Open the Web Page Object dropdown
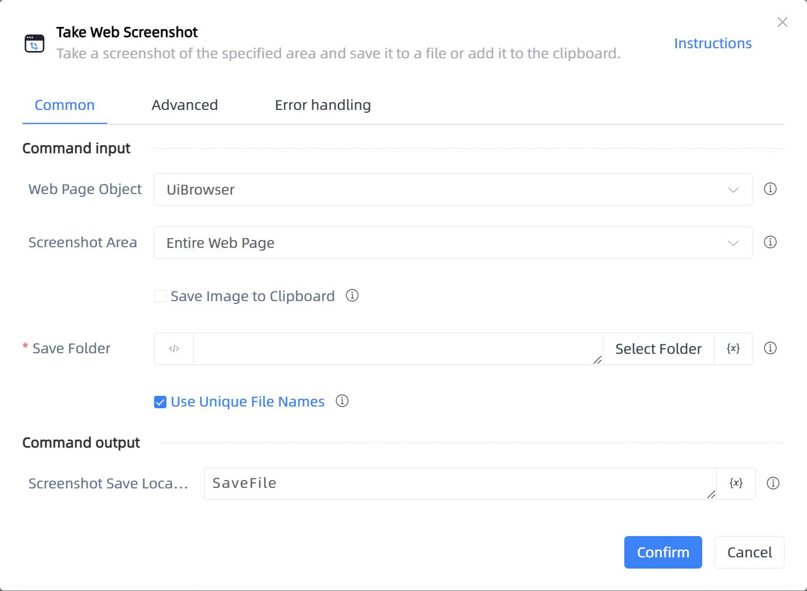Image resolution: width=807 pixels, height=591 pixels. [x=453, y=190]
